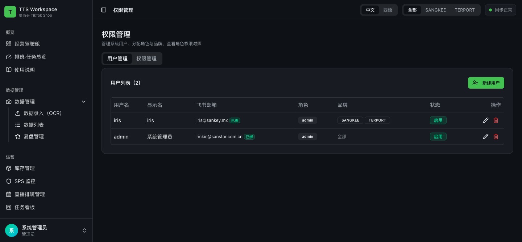The height and width of the screenshot is (242, 522).
Task: Click the 启用 status for admin
Action: pos(438,137)
